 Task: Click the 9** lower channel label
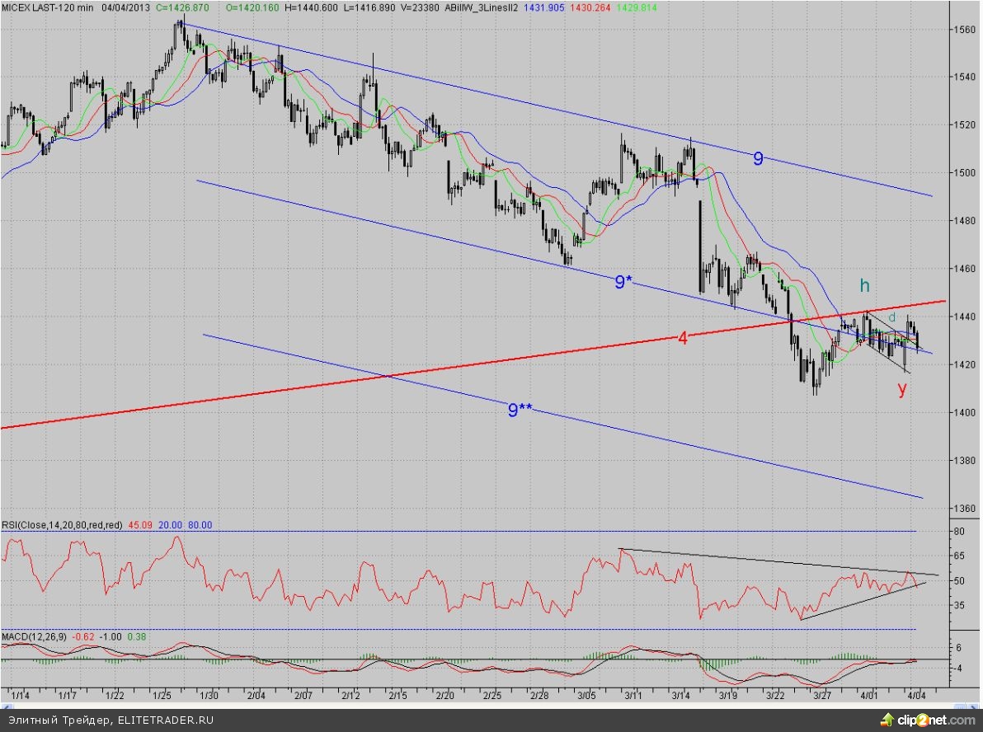click(519, 410)
